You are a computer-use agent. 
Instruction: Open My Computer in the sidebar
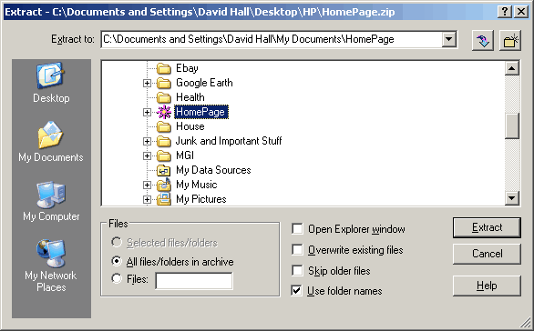pyautogui.click(x=51, y=201)
